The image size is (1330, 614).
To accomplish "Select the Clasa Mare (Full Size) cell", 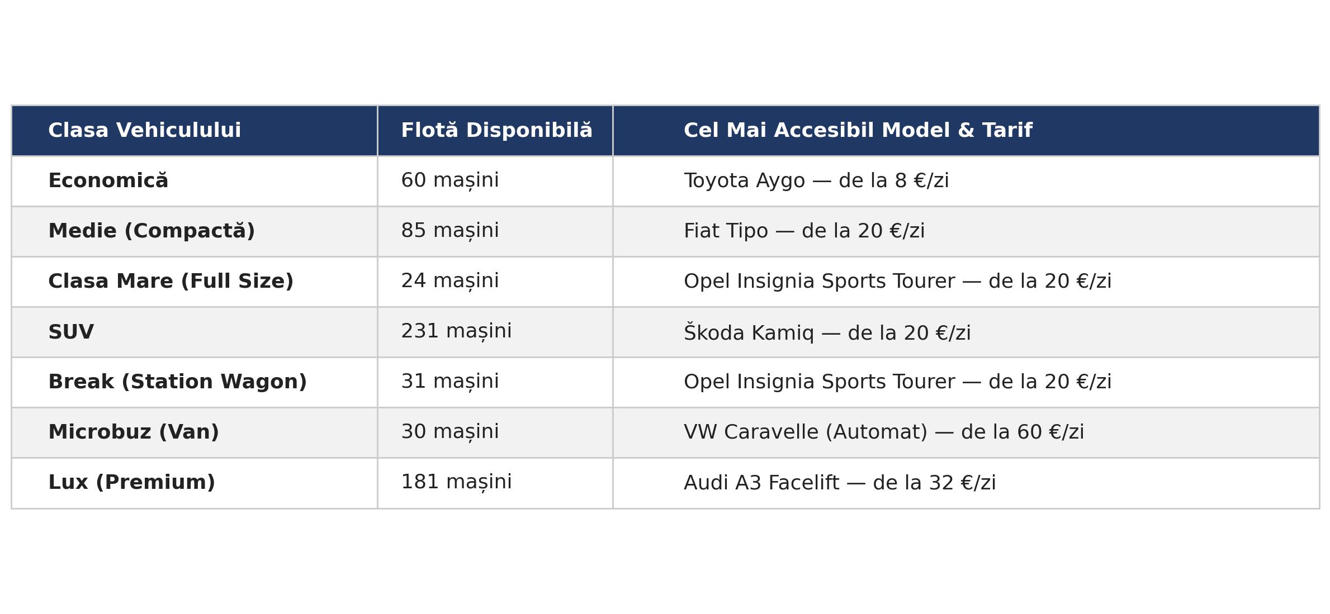I will (195, 282).
